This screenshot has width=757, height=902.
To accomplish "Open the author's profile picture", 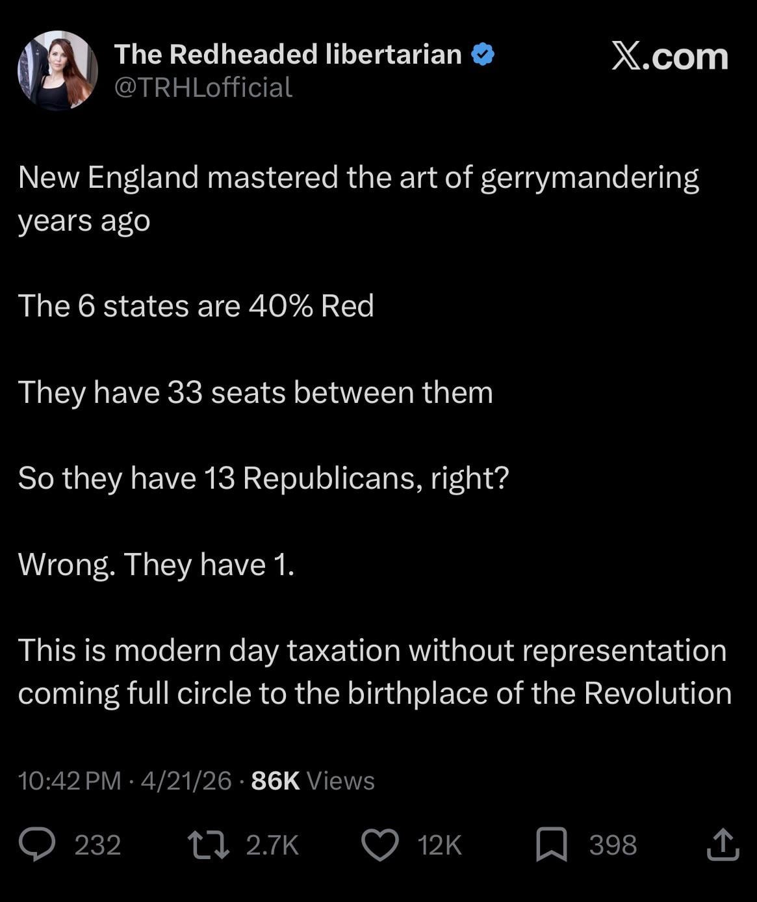I will [58, 70].
